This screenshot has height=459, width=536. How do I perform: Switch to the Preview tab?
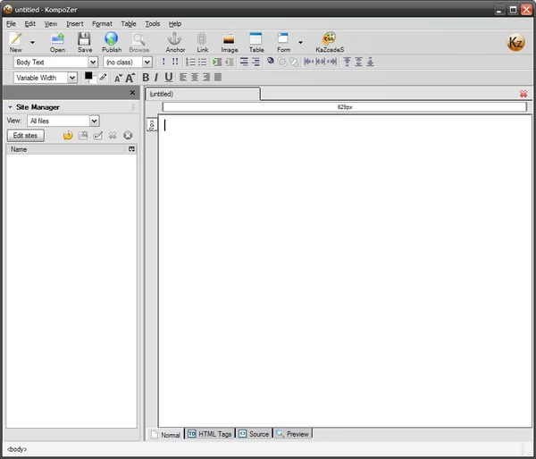[x=293, y=434]
